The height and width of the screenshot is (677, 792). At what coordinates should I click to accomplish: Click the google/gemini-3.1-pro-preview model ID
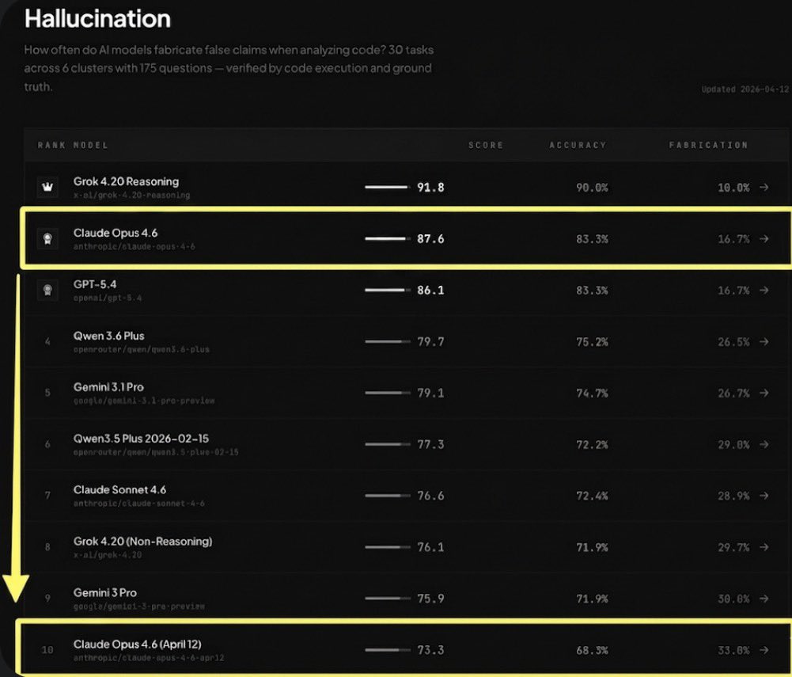point(144,401)
